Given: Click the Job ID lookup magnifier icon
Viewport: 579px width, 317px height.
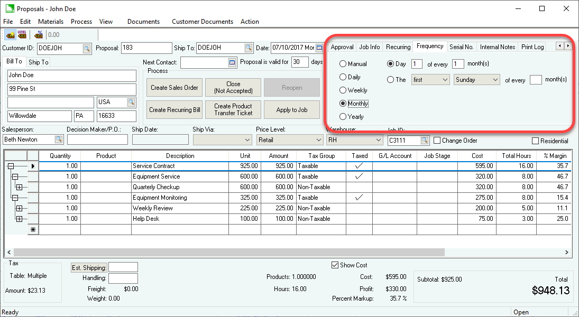Looking at the screenshot, I should click(x=425, y=141).
